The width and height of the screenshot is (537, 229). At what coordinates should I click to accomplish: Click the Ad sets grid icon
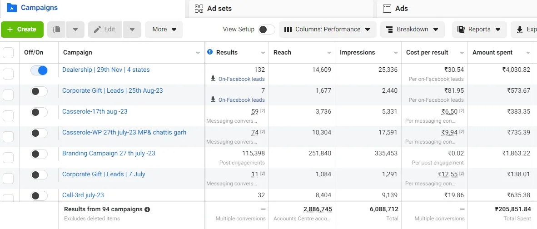tap(199, 8)
